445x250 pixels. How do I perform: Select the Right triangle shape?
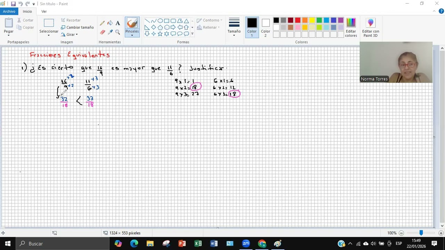[x=147, y=27]
